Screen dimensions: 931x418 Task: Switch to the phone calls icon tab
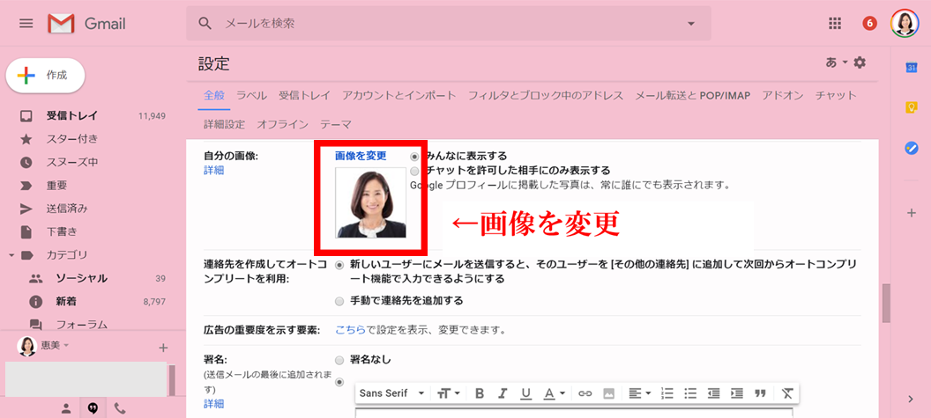click(119, 408)
